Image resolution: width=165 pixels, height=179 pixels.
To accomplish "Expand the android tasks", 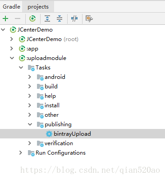I will [30, 77].
